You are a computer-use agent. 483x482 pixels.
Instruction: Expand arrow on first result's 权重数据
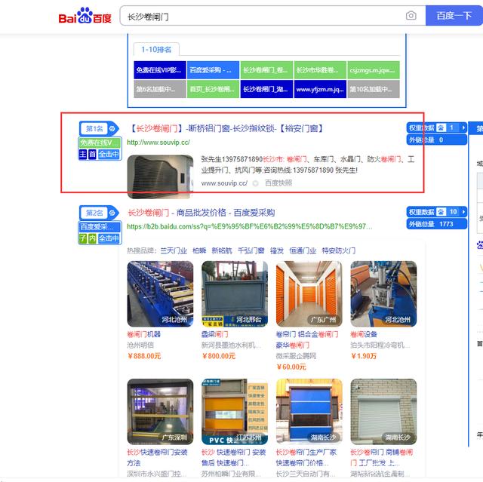[x=463, y=127]
